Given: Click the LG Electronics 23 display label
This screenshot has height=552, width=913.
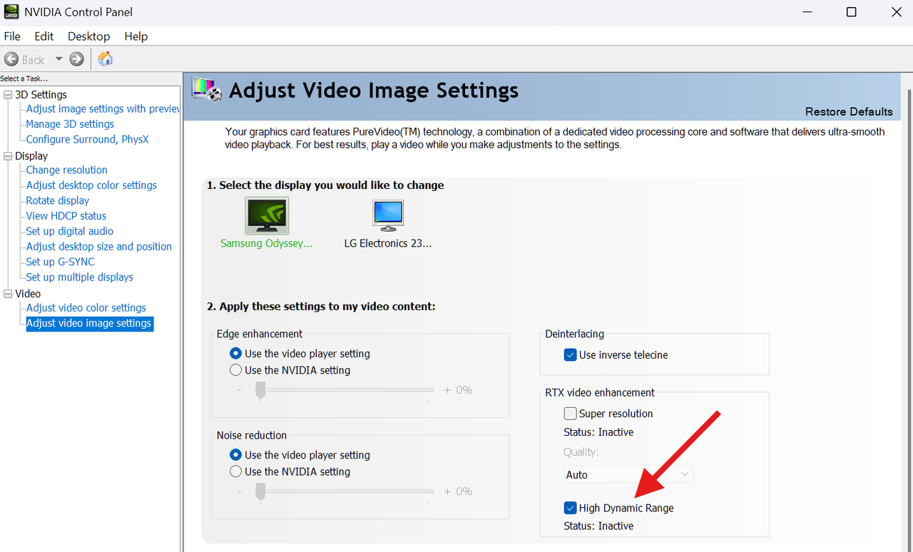Looking at the screenshot, I should 388,244.
